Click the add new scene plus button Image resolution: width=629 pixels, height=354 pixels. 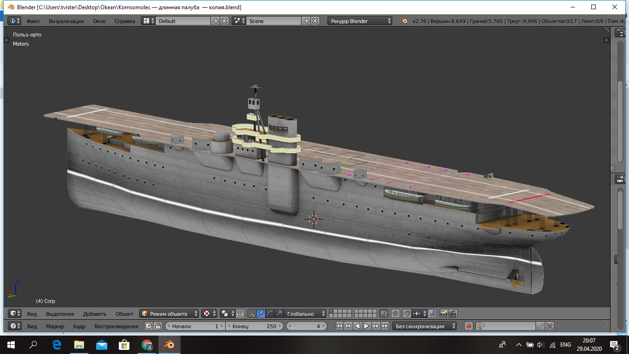(x=307, y=21)
